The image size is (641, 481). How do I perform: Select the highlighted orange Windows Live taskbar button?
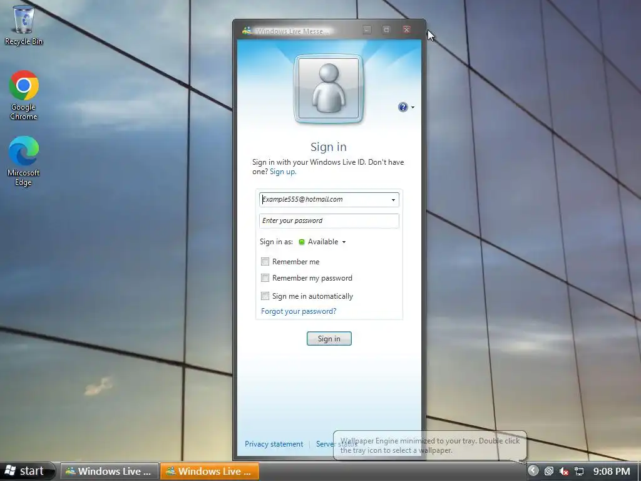pyautogui.click(x=209, y=471)
